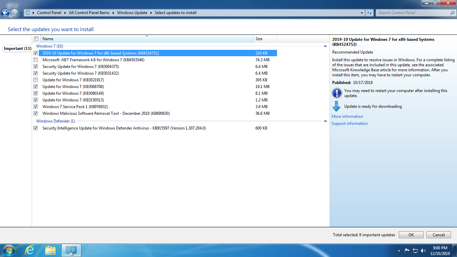Collapse the Windows 7 (10) group
Viewport: 457px width, 257px height.
click(326, 46)
